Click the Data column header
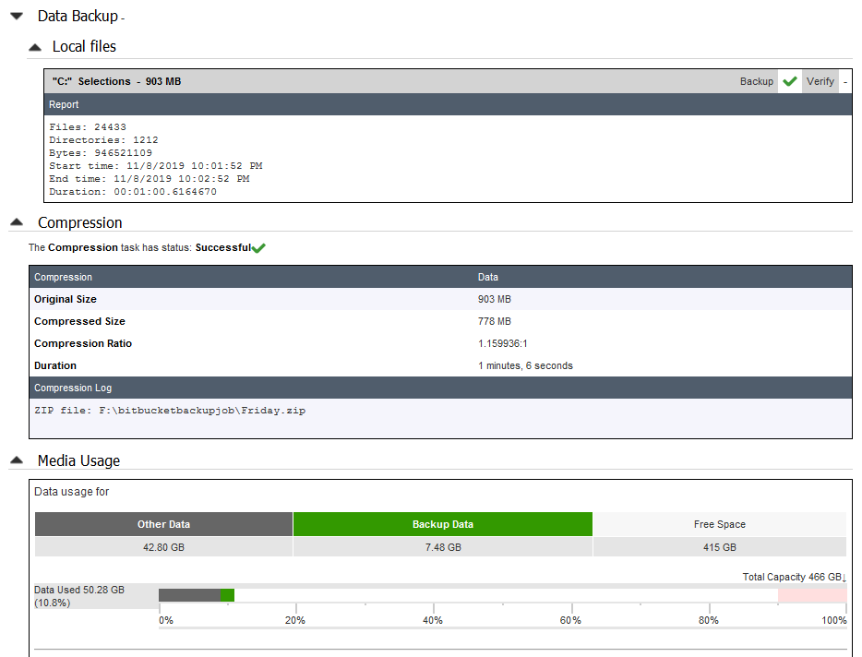862x657 pixels. [488, 277]
